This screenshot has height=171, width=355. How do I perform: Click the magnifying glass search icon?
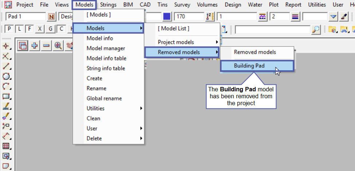[x=316, y=29]
